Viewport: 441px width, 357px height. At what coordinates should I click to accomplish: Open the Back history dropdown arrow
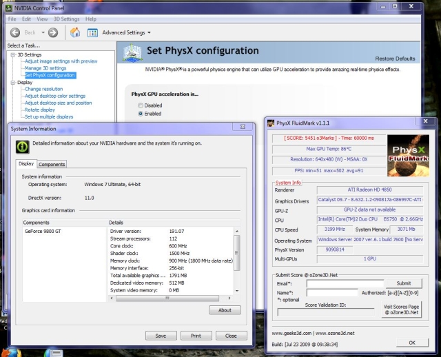(x=43, y=32)
